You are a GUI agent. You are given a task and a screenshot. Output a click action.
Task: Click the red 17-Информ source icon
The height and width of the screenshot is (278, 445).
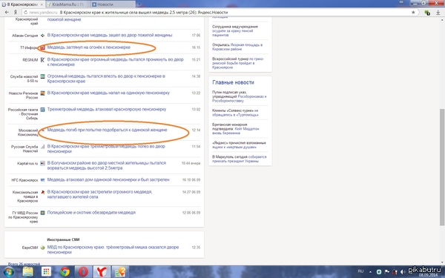click(42, 47)
